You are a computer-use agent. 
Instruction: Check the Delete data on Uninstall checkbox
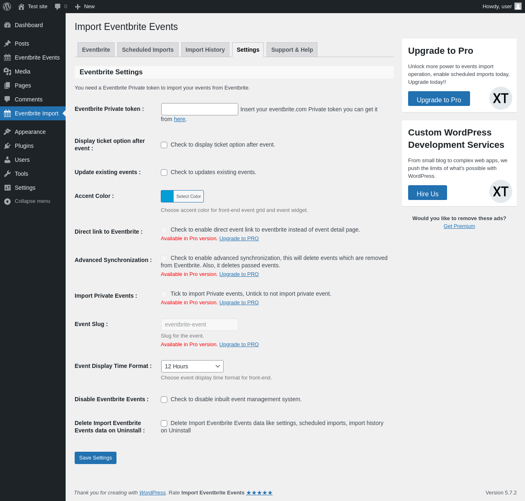click(164, 423)
